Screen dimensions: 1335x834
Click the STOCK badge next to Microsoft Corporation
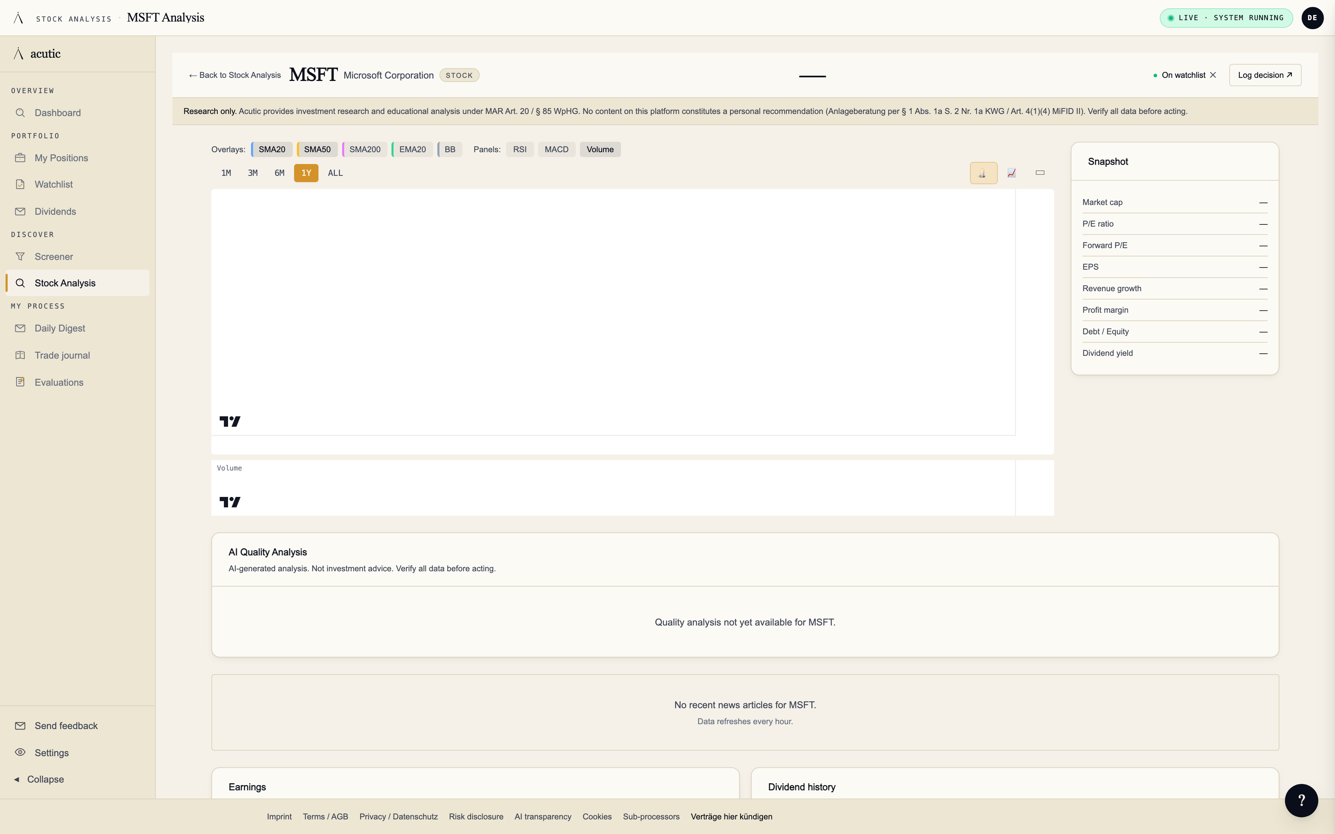point(459,75)
